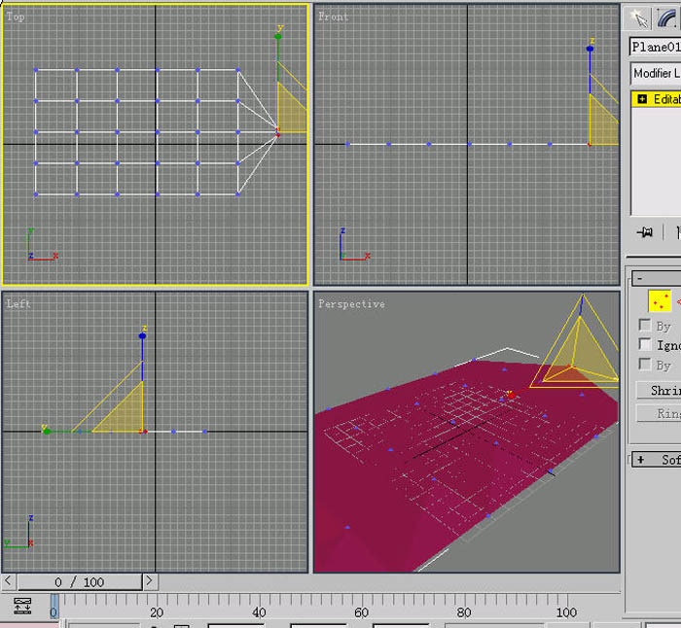The height and width of the screenshot is (628, 681).
Task: Click the Left viewport label
Action: (x=18, y=303)
